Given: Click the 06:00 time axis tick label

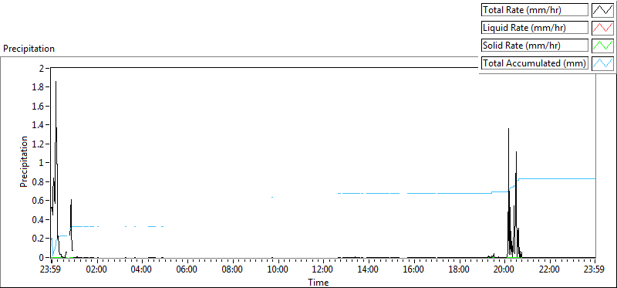Looking at the screenshot, I should pos(187,270).
